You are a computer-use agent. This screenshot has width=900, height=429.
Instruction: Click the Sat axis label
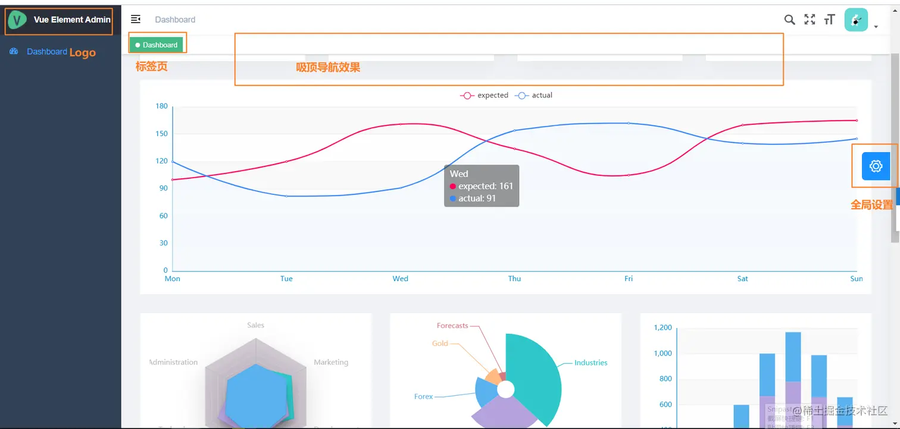pos(742,279)
